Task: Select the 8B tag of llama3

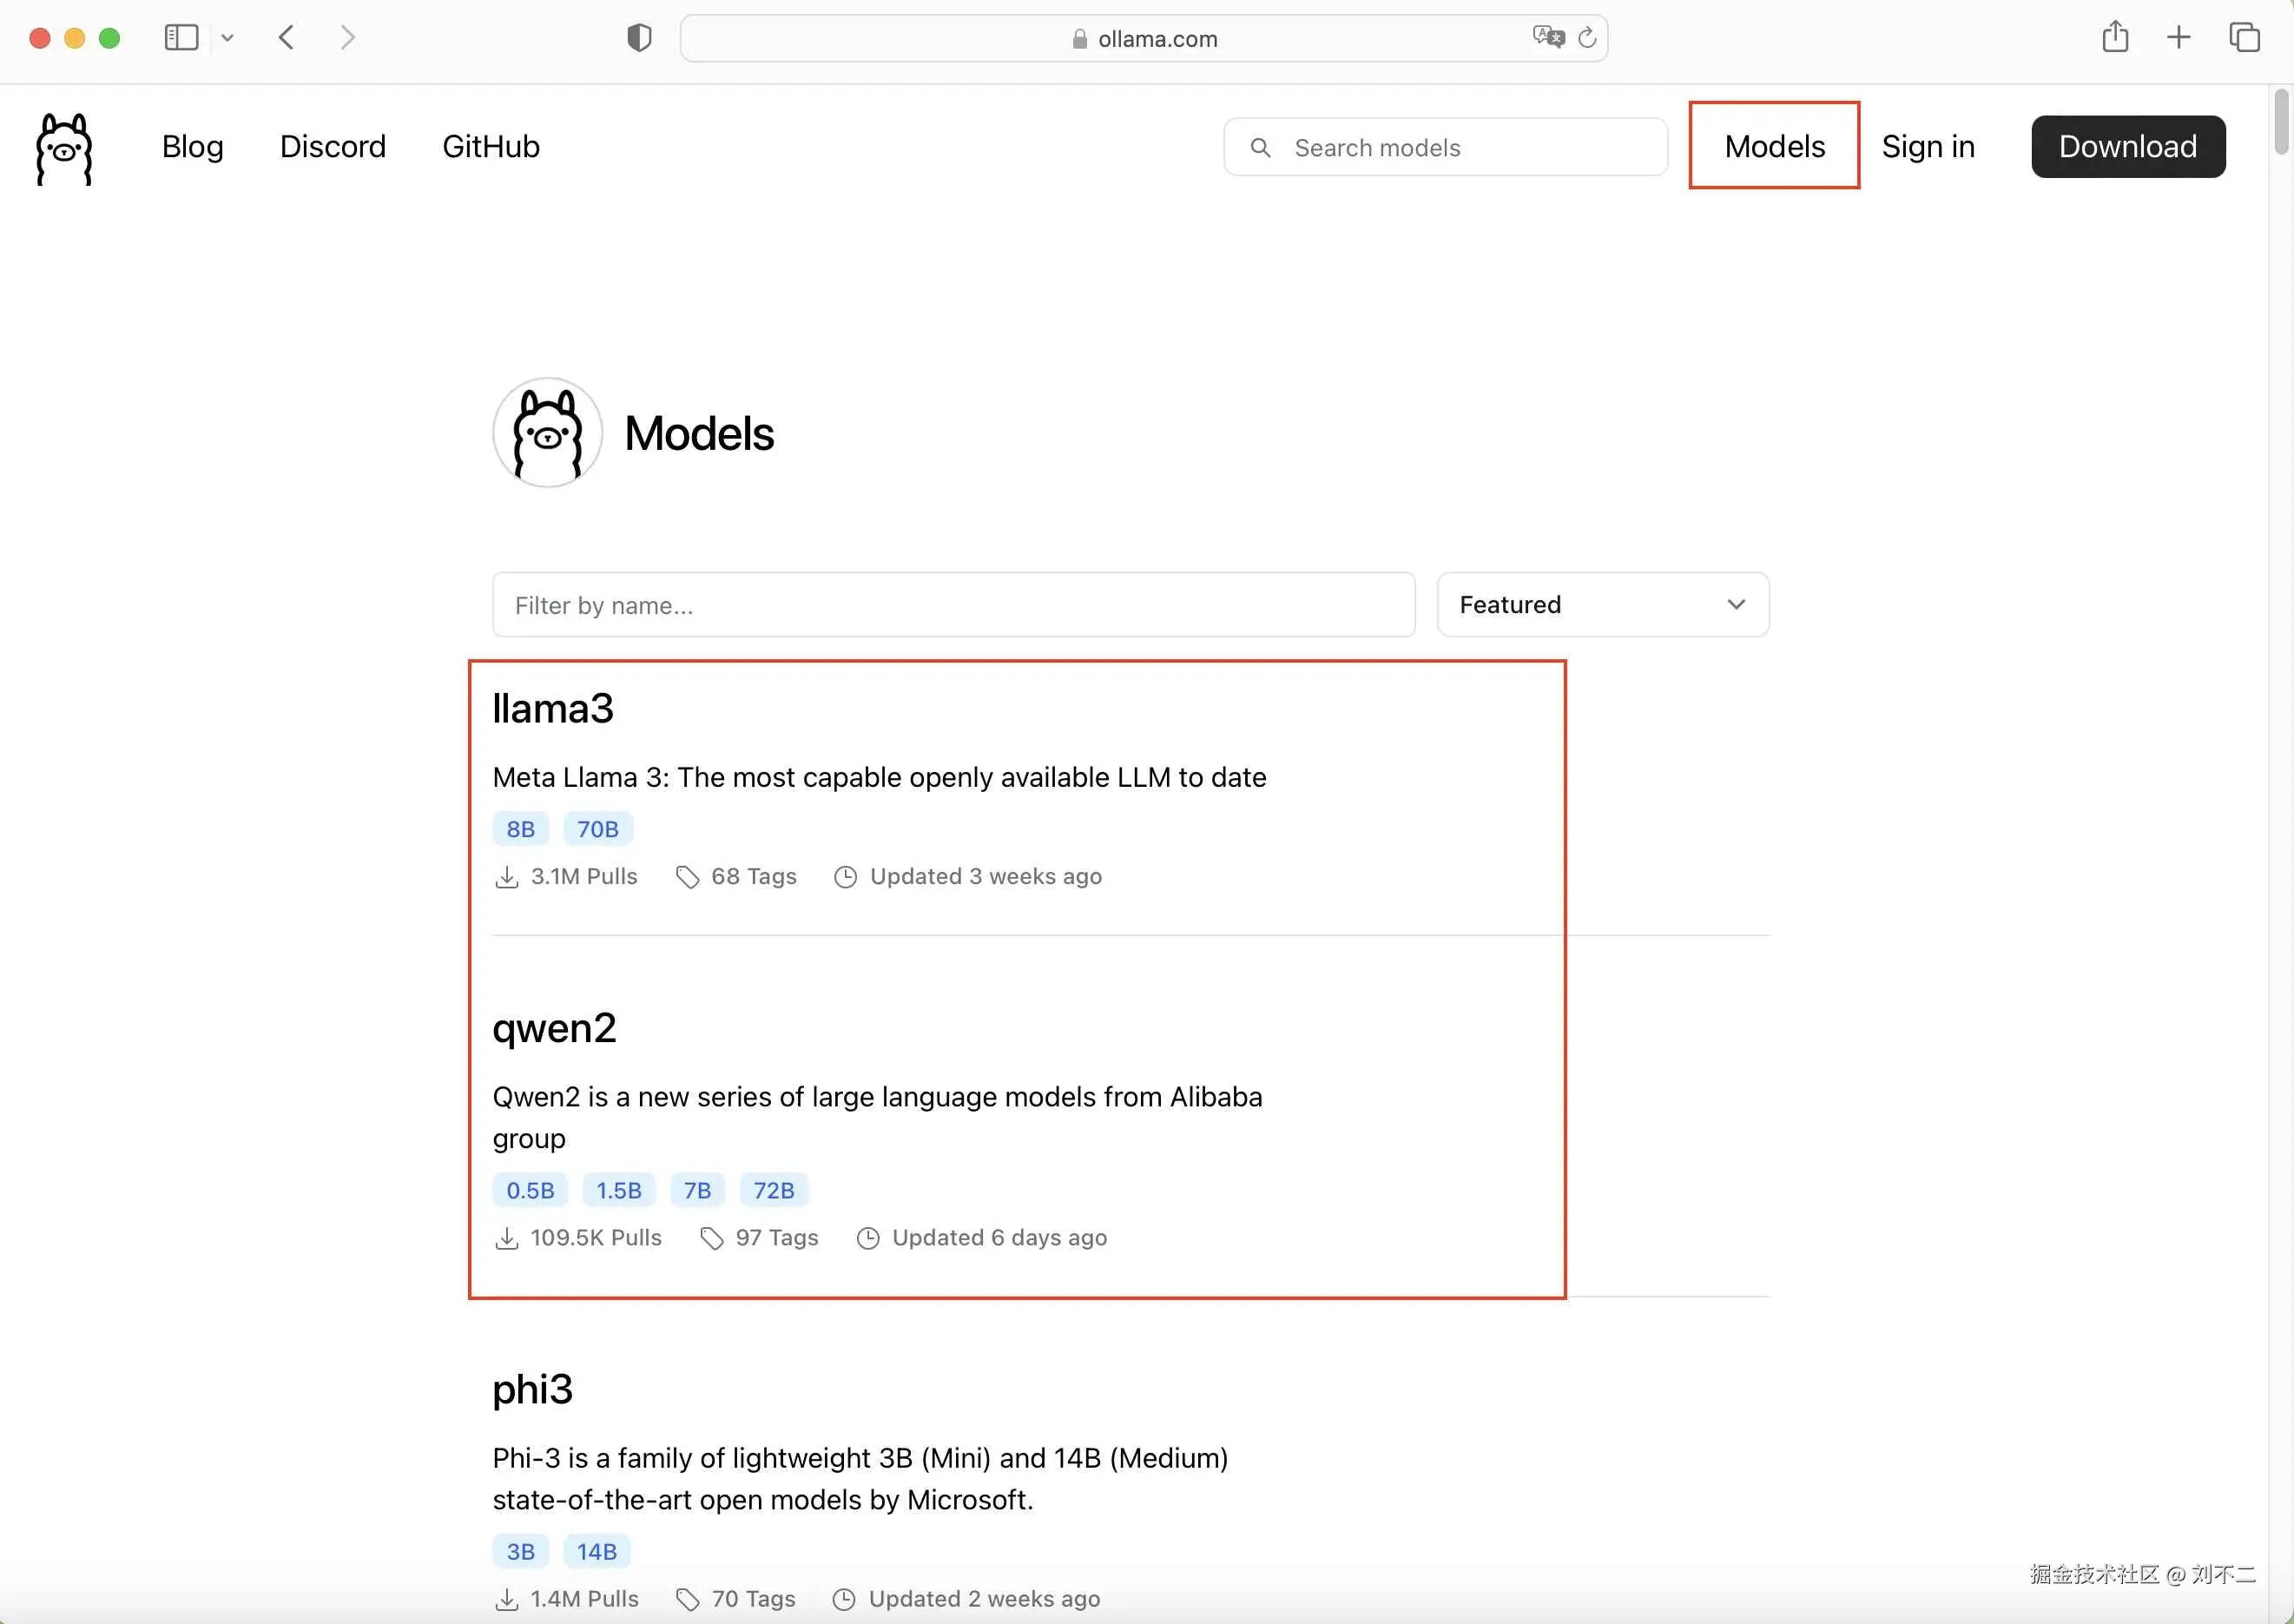Action: pyautogui.click(x=521, y=829)
